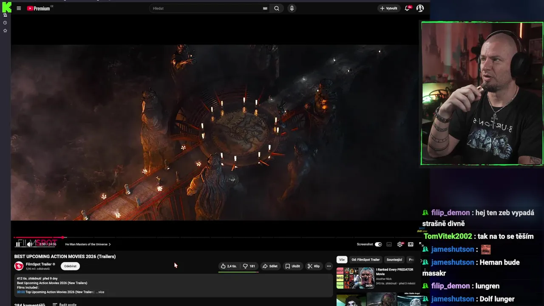
Task: Open the notifications bell
Action: pyautogui.click(x=407, y=8)
